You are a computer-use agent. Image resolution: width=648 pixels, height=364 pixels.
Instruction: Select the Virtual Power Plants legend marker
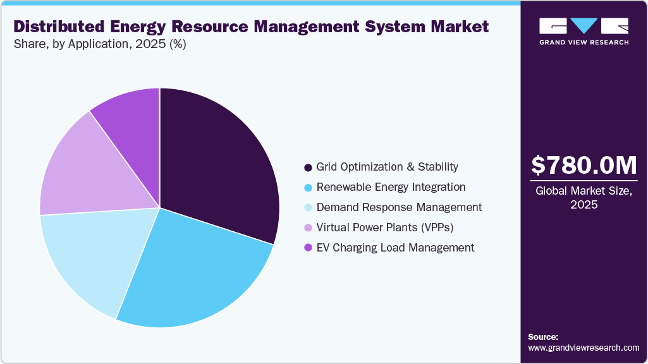point(307,227)
